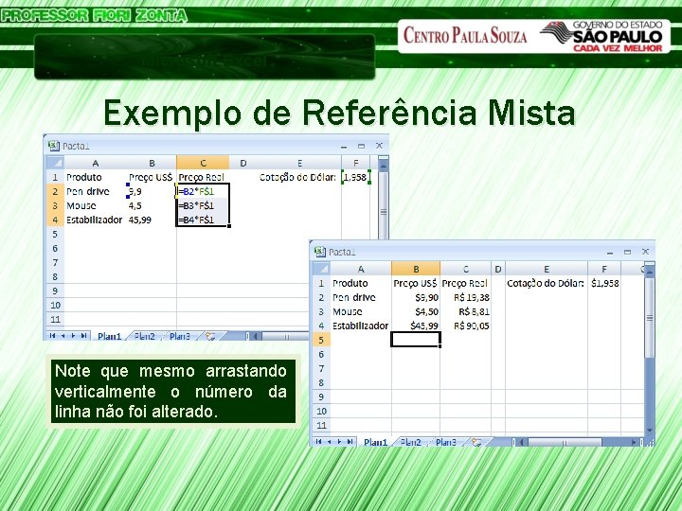Image resolution: width=682 pixels, height=511 pixels.
Task: Click Estabilizador cell in formulas window
Action: 95,220
